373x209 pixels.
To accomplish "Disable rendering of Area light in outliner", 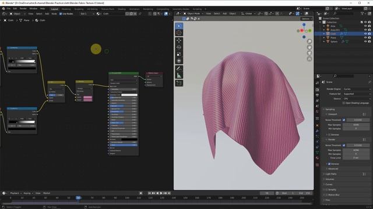I will [x=370, y=26].
